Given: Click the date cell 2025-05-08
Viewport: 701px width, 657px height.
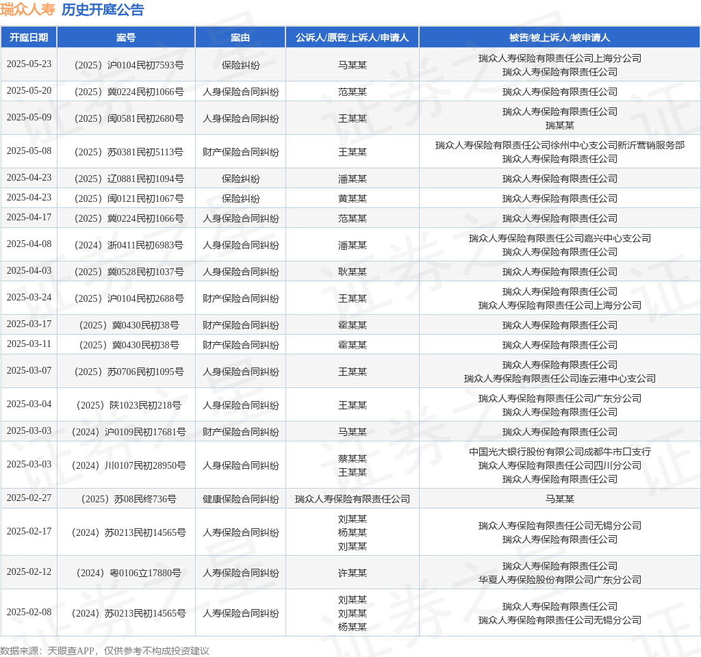Looking at the screenshot, I should [x=29, y=151].
